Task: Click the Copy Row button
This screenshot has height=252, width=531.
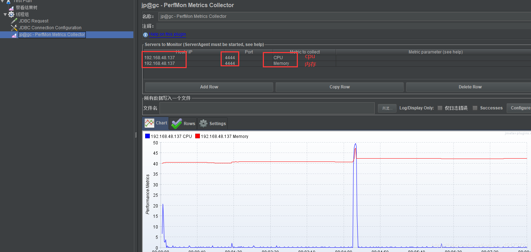Action: 340,87
